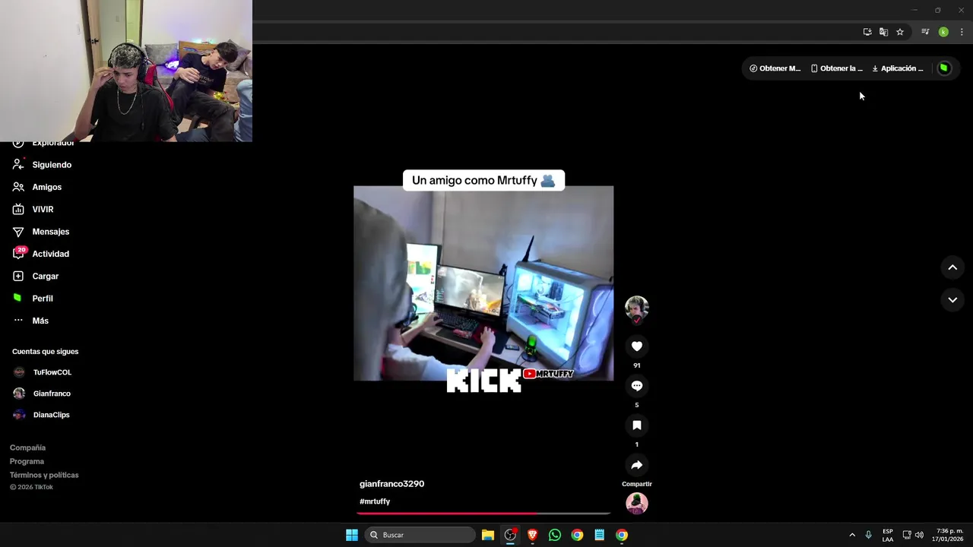The width and height of the screenshot is (973, 547).
Task: Click the Obtener M... button
Action: tap(775, 68)
